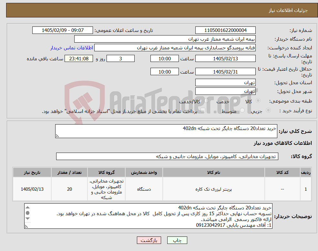Image resolution: width=318 pixels, height=251 pixels.
Task: Click the بازگشت back button
Action: (x=149, y=240)
